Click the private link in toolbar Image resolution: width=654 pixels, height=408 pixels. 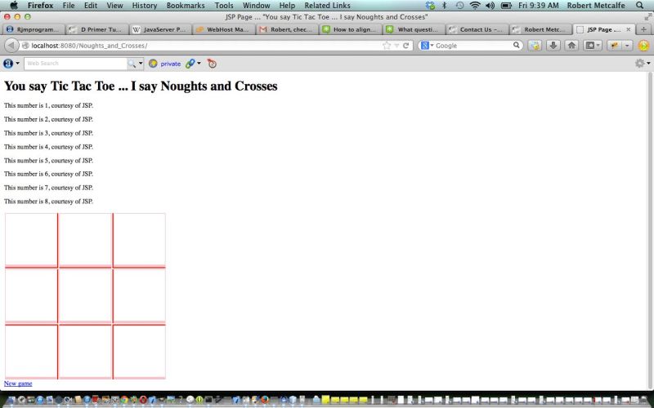click(171, 64)
